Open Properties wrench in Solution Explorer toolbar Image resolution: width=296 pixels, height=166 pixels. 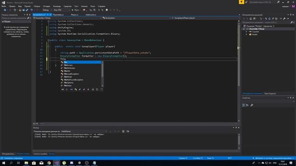click(x=284, y=18)
